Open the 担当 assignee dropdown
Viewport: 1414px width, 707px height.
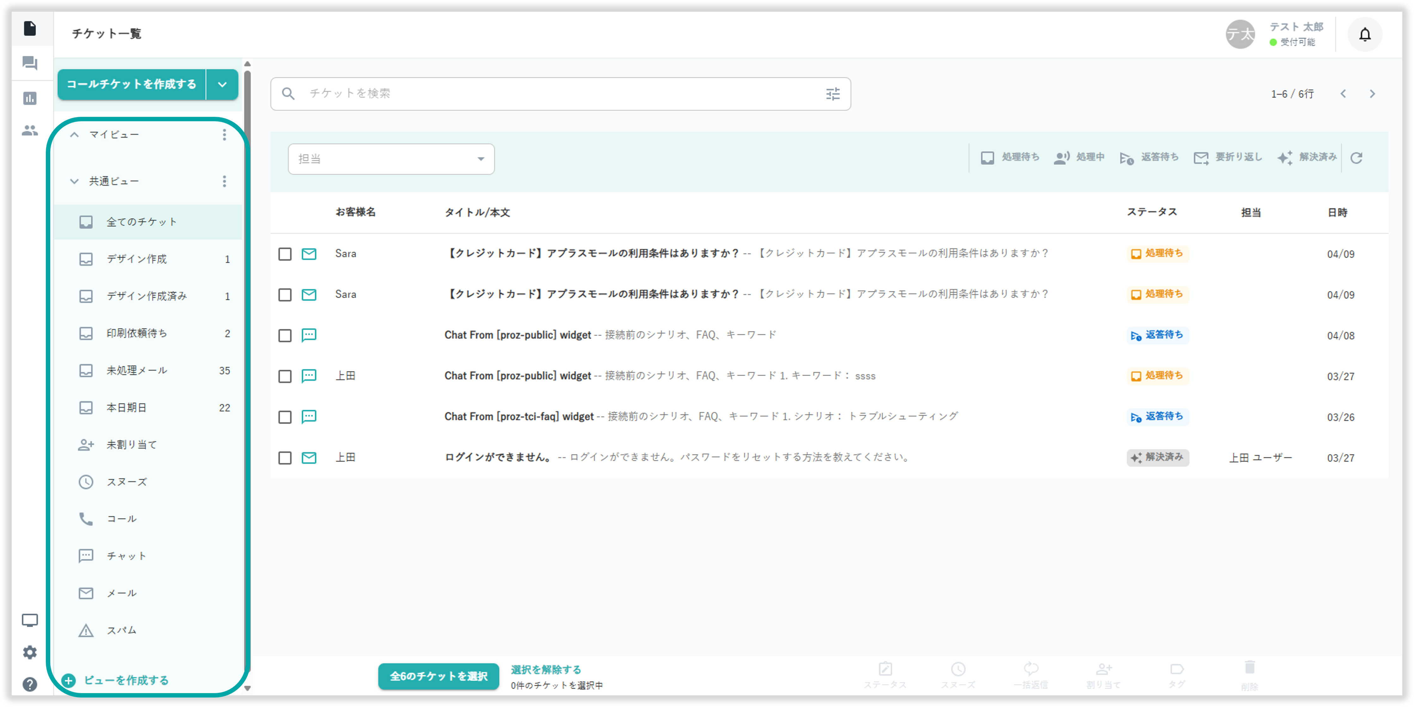391,159
